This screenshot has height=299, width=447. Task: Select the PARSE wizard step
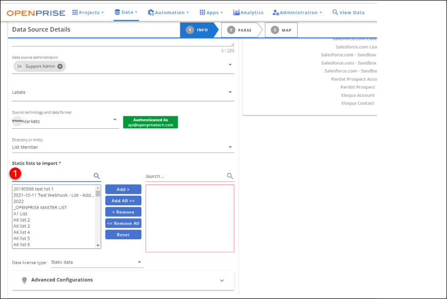coord(241,30)
